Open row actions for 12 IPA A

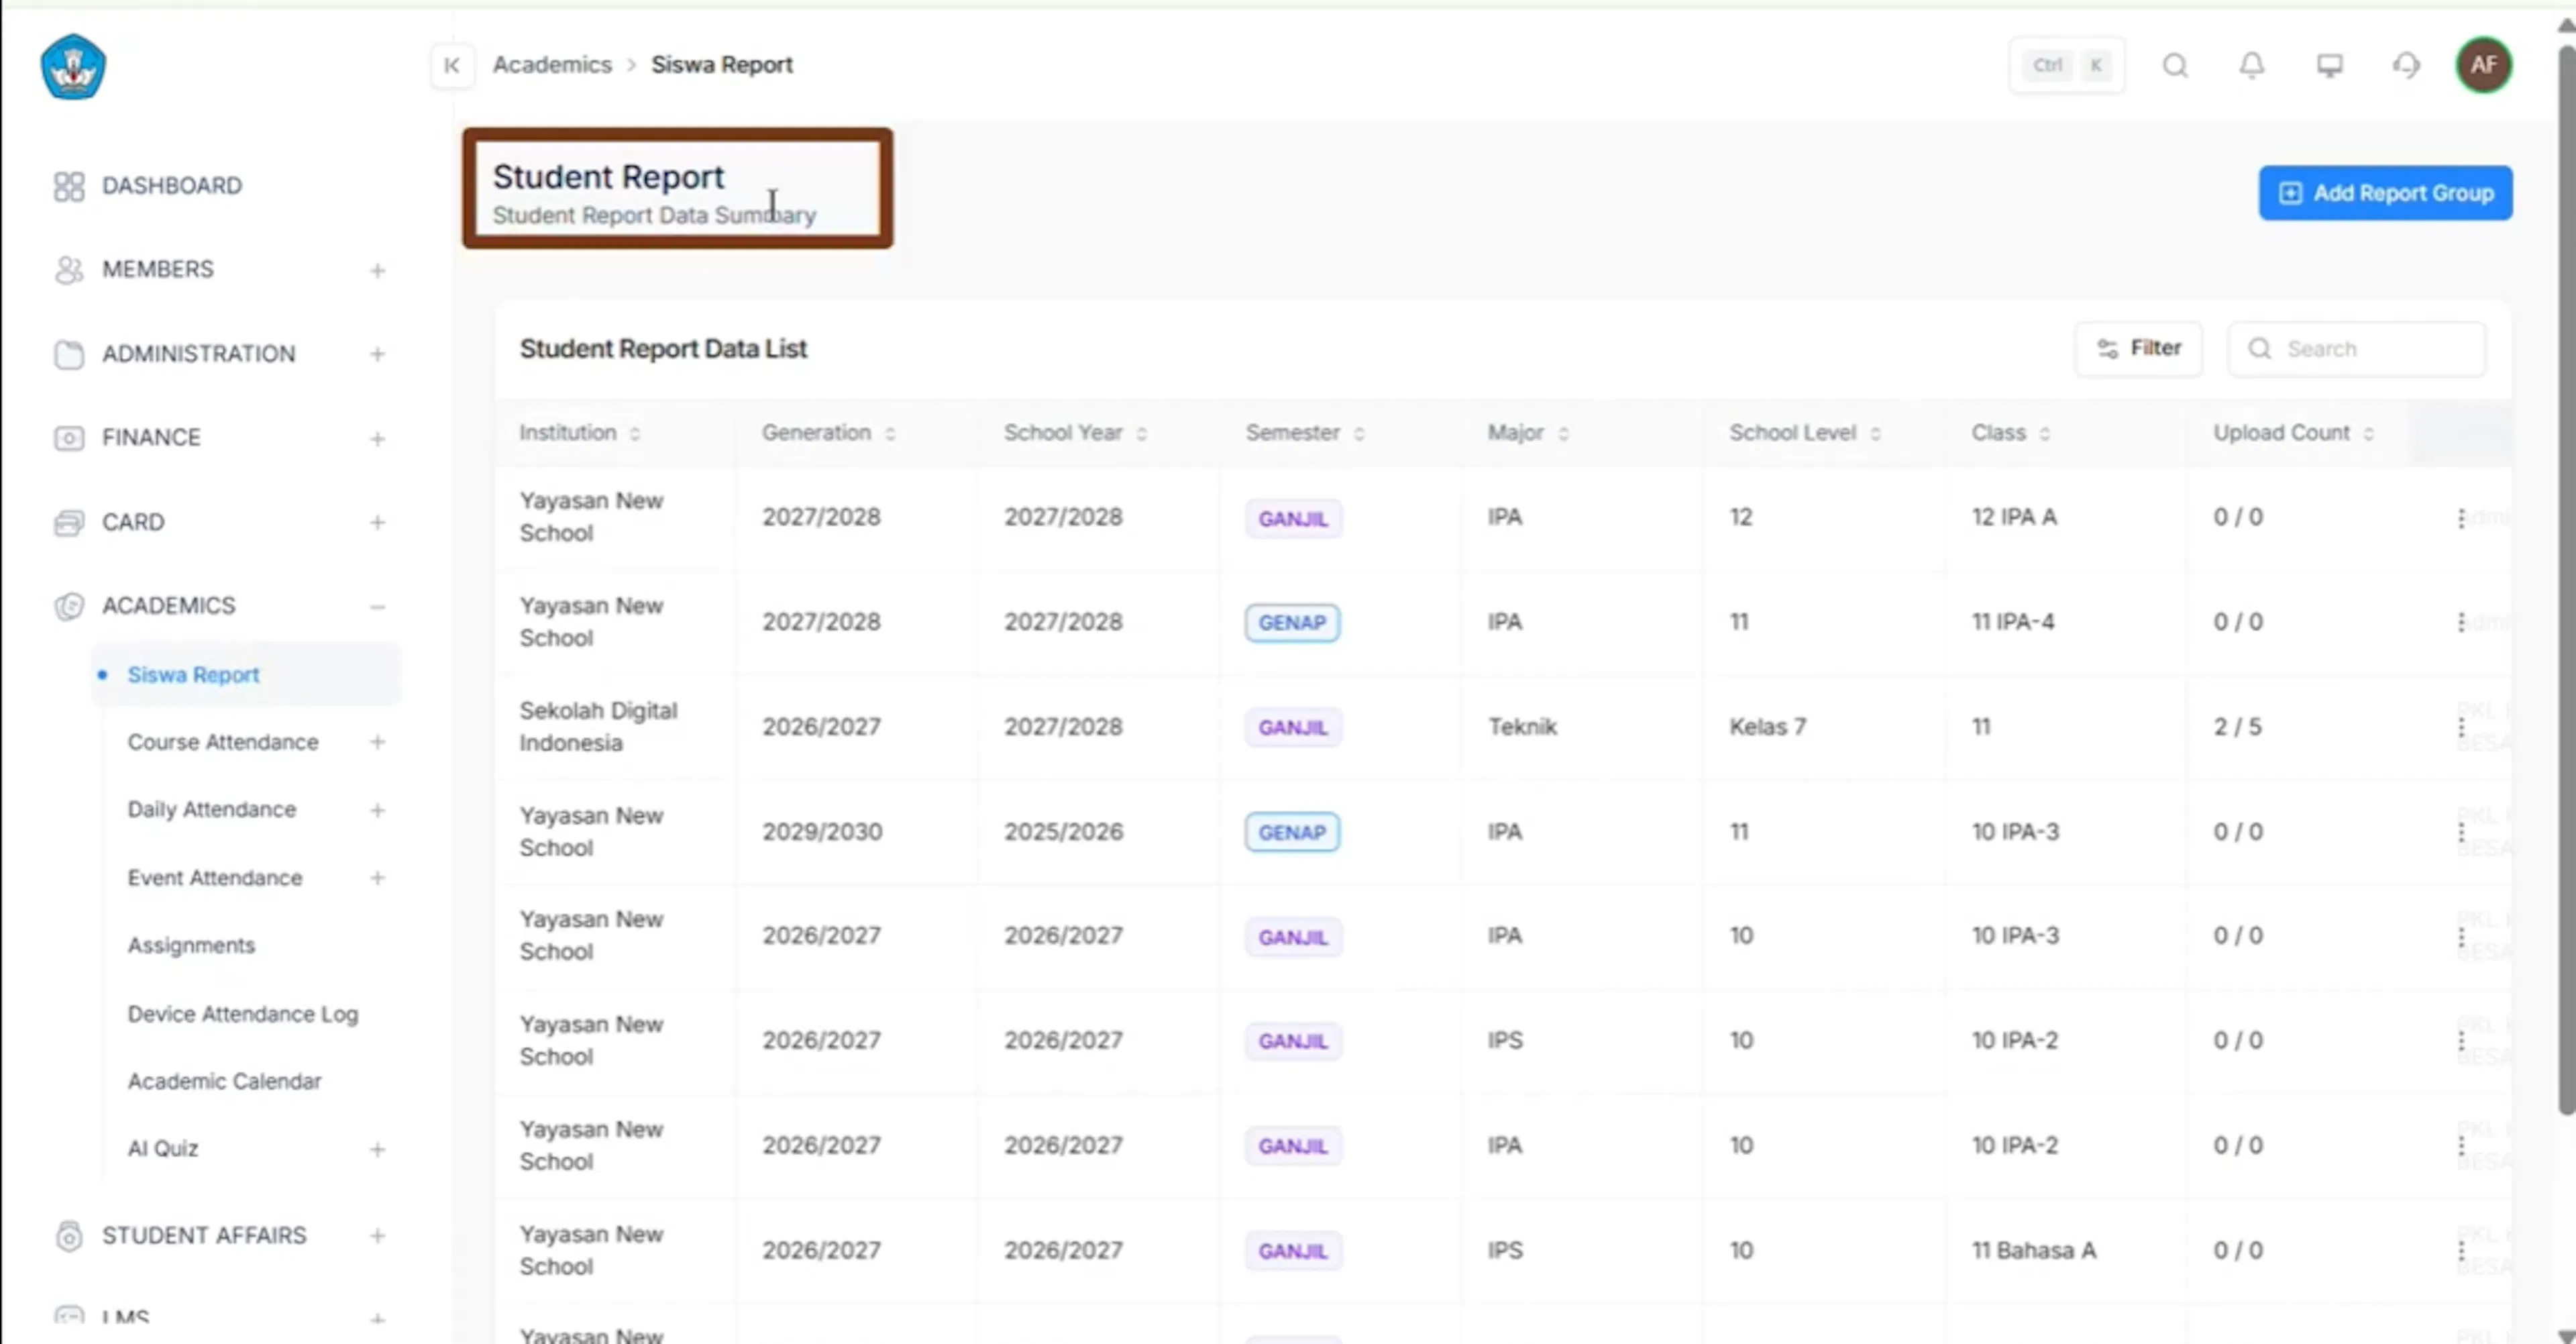2461,518
